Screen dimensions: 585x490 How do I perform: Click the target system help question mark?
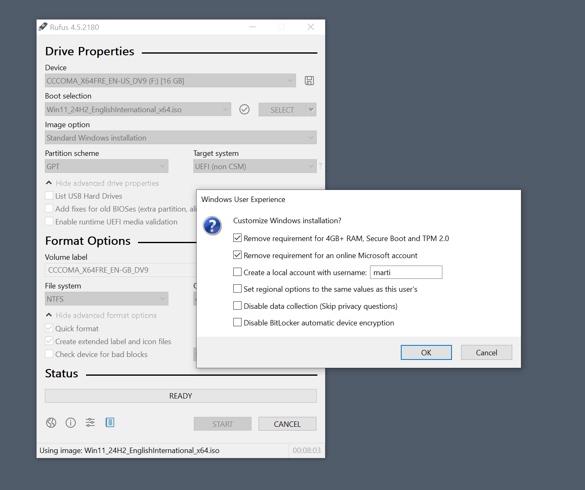pos(321,166)
